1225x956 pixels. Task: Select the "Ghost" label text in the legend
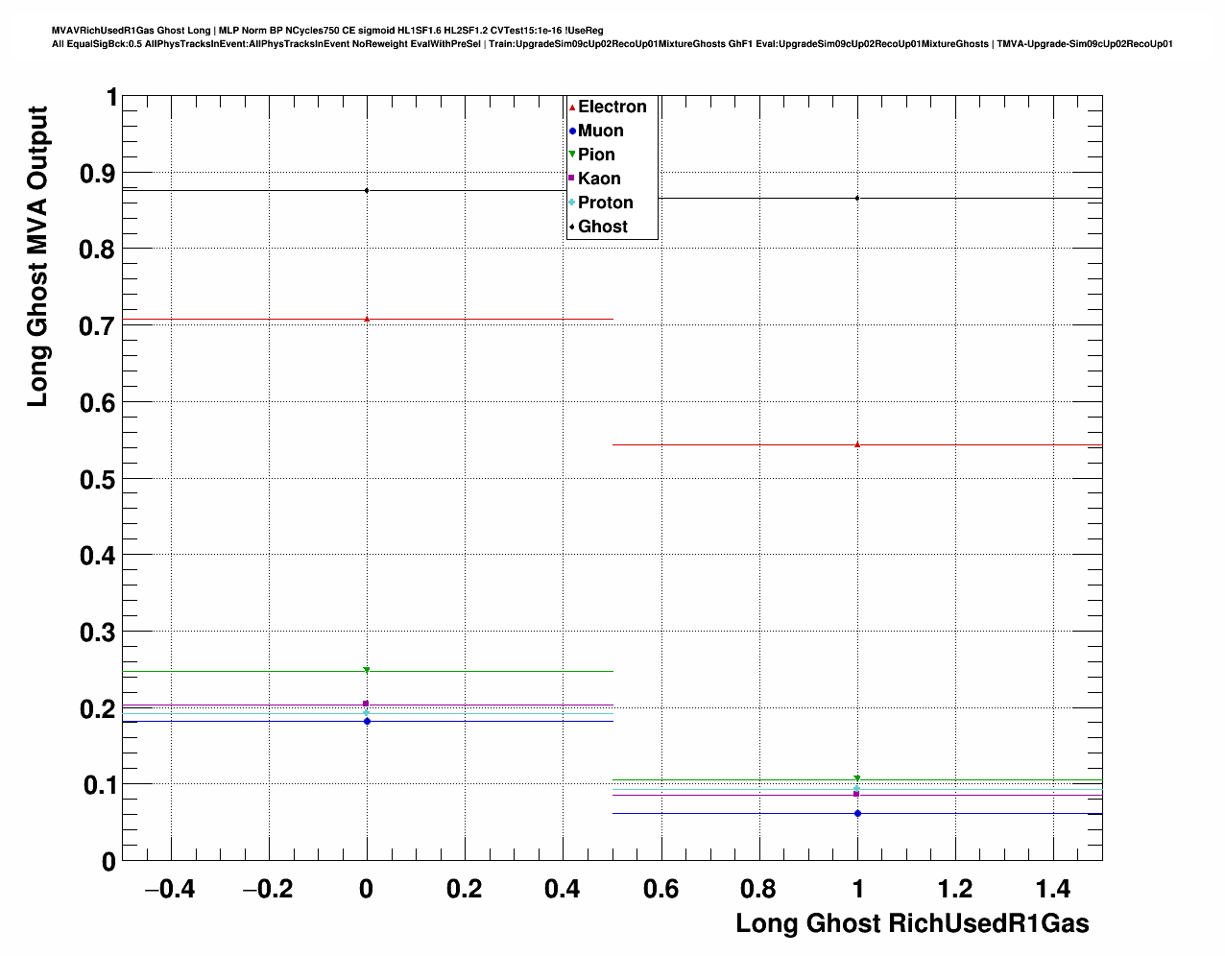[x=603, y=227]
